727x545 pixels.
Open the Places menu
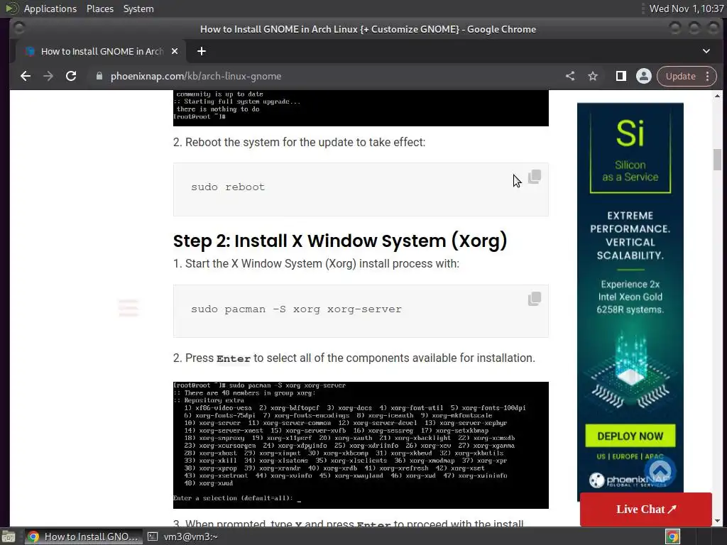(99, 9)
